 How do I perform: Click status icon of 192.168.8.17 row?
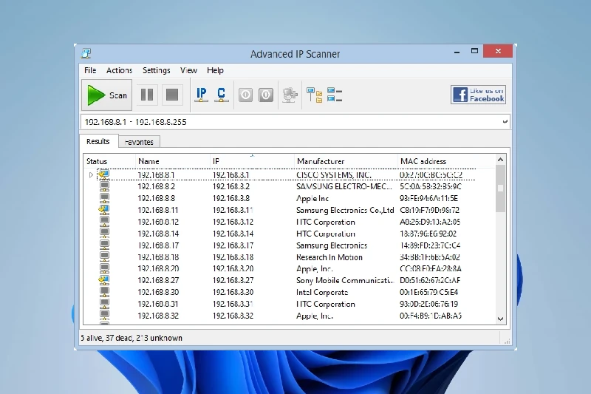(x=104, y=245)
